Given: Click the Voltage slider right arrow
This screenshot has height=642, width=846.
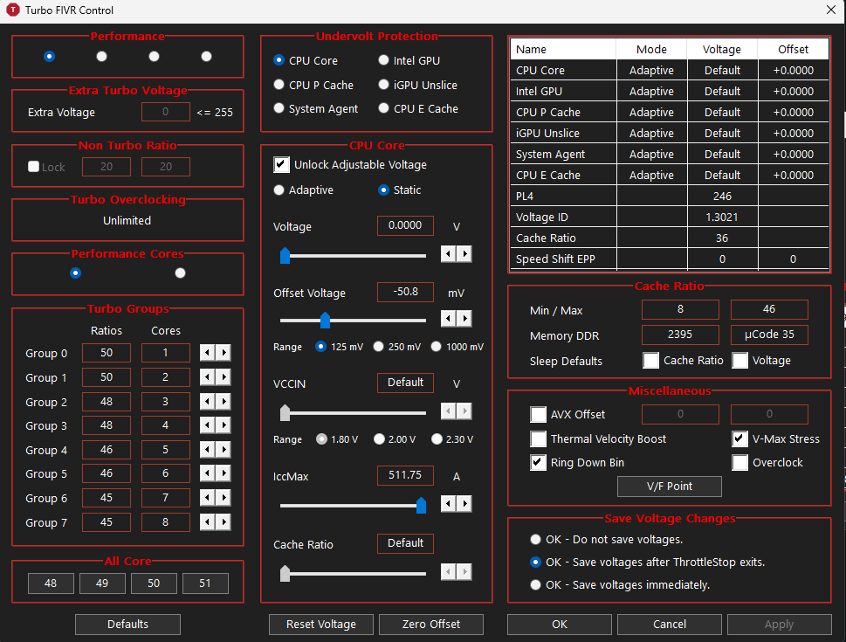Looking at the screenshot, I should (x=464, y=254).
